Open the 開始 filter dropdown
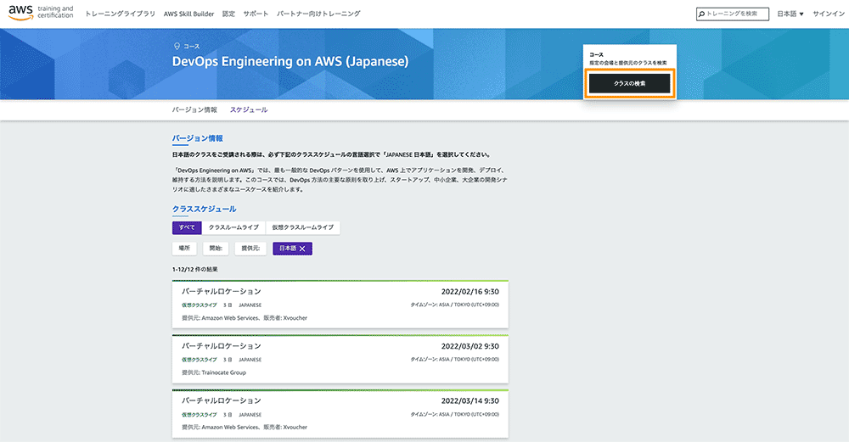The image size is (849, 442). click(216, 249)
